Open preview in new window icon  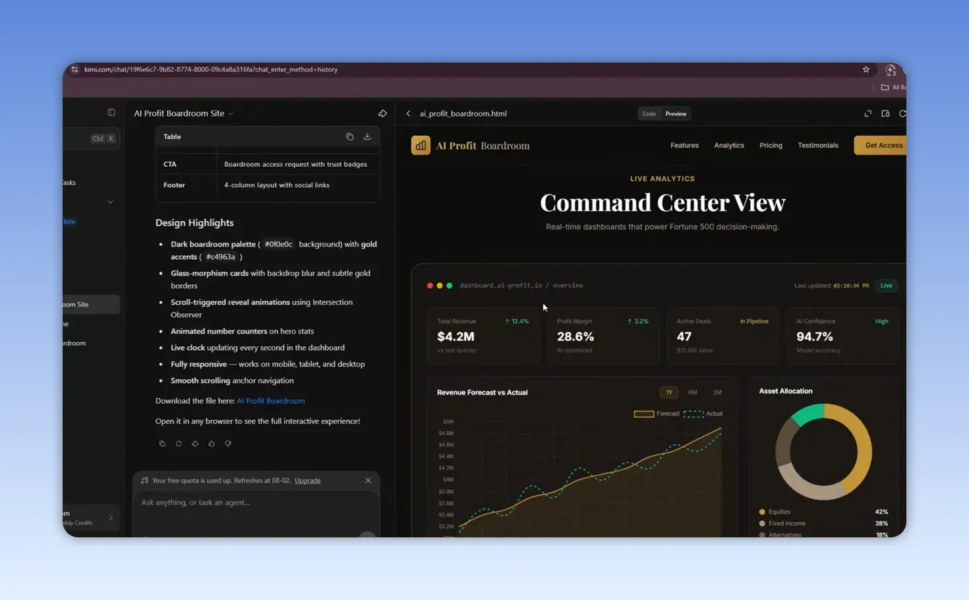pyautogui.click(x=885, y=113)
